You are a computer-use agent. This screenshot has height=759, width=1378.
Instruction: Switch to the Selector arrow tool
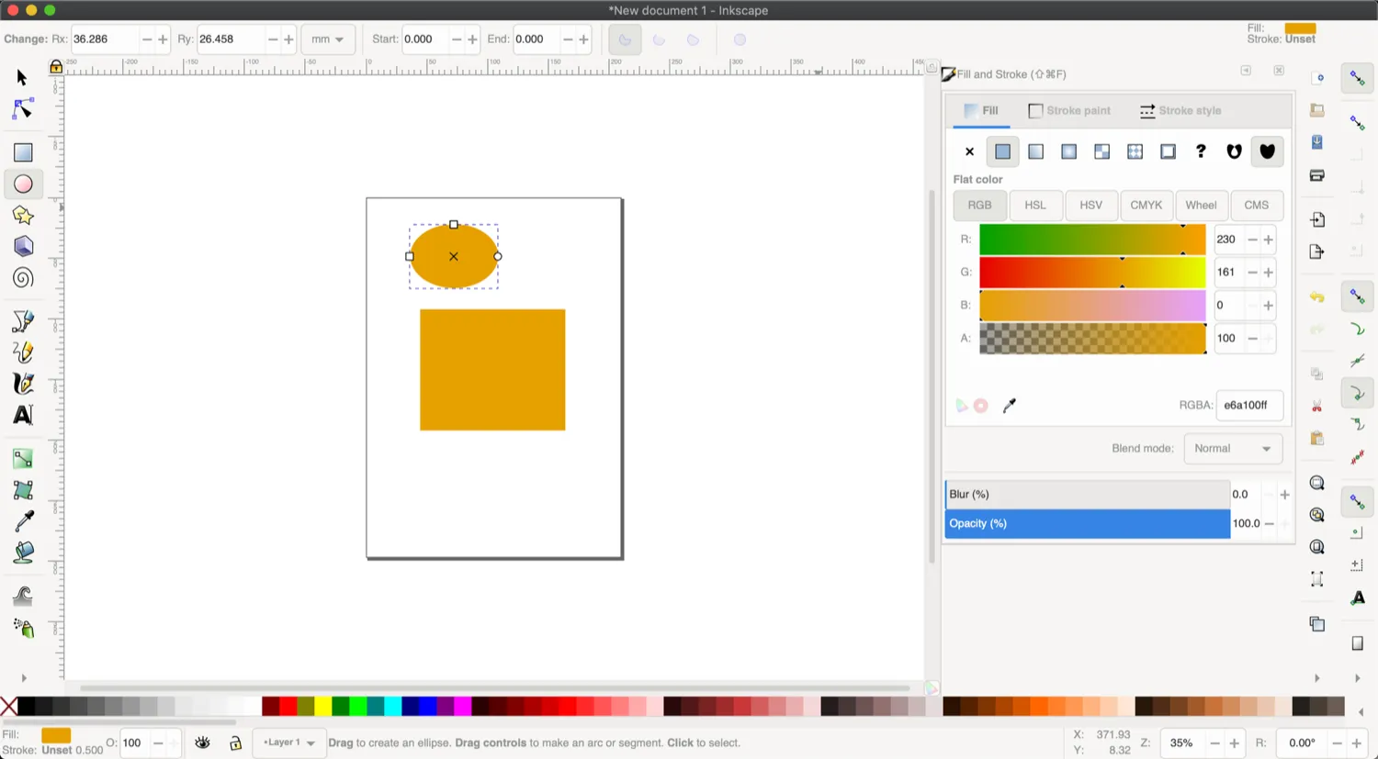[19, 77]
